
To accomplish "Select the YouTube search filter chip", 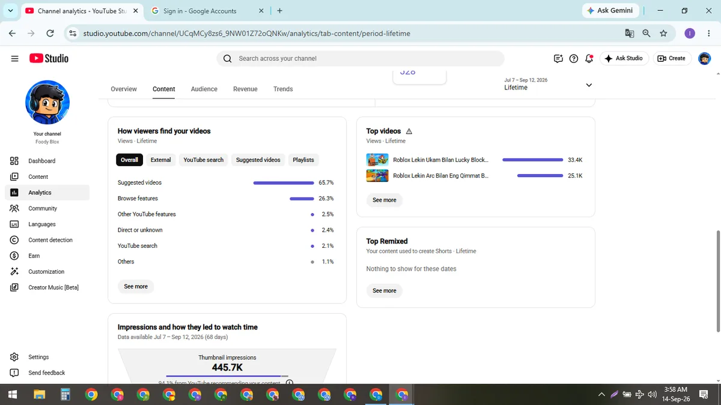I will point(203,160).
